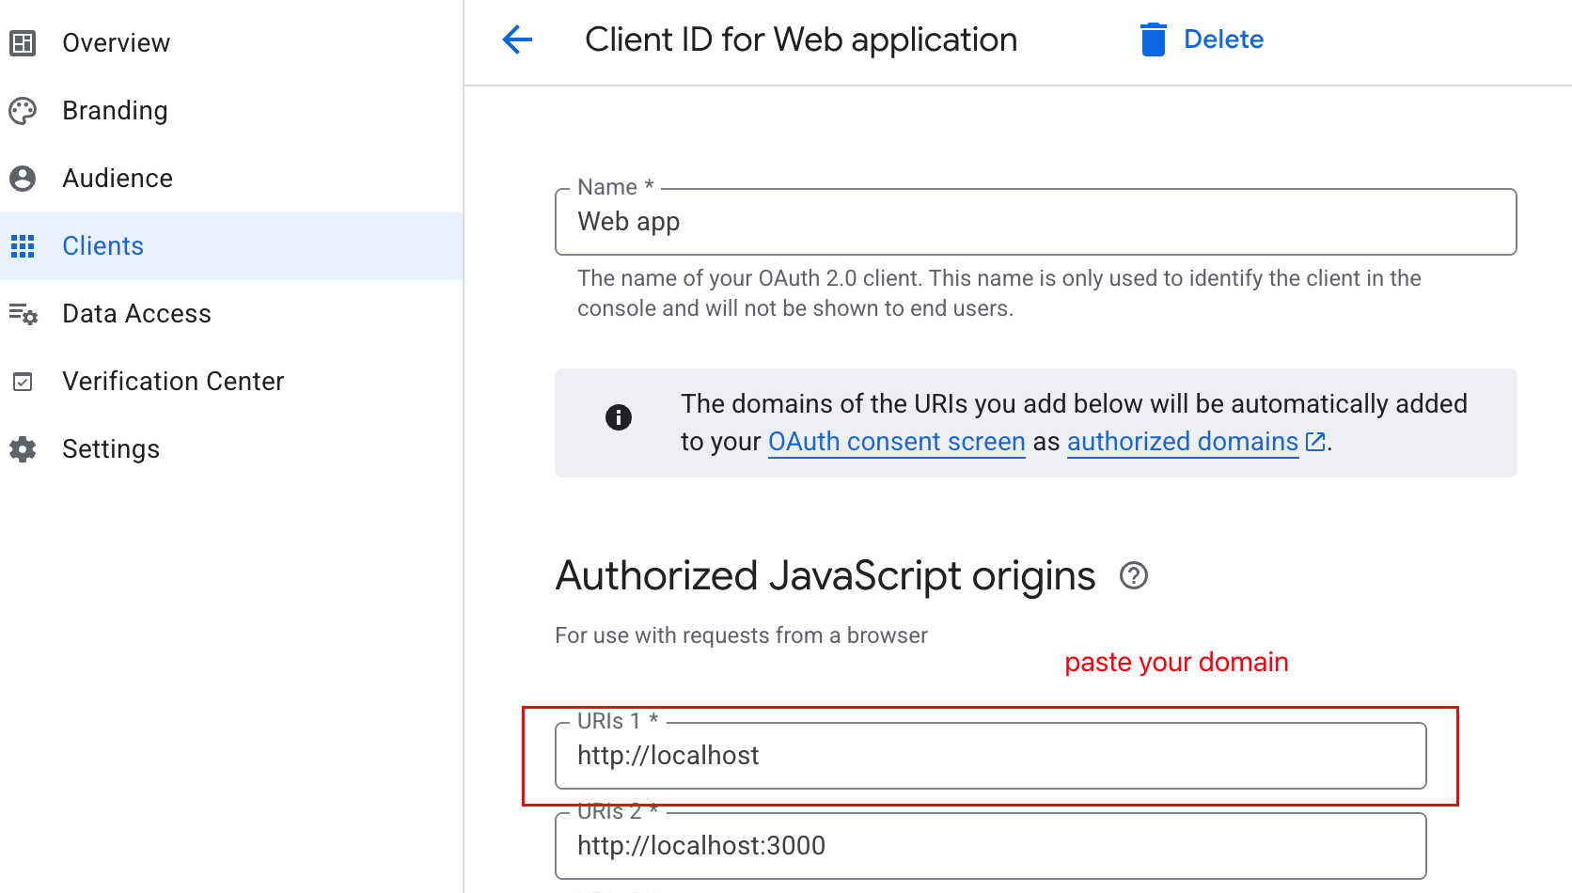Click the Audience person icon
This screenshot has width=1572, height=893.
tap(23, 179)
